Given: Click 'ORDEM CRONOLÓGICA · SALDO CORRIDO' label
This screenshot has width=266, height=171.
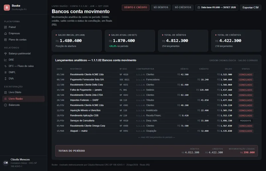Looking at the screenshot, I should 233,61.
